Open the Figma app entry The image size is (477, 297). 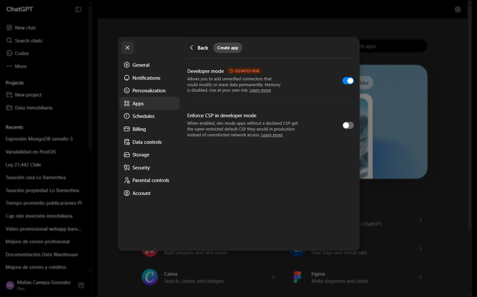point(356,277)
